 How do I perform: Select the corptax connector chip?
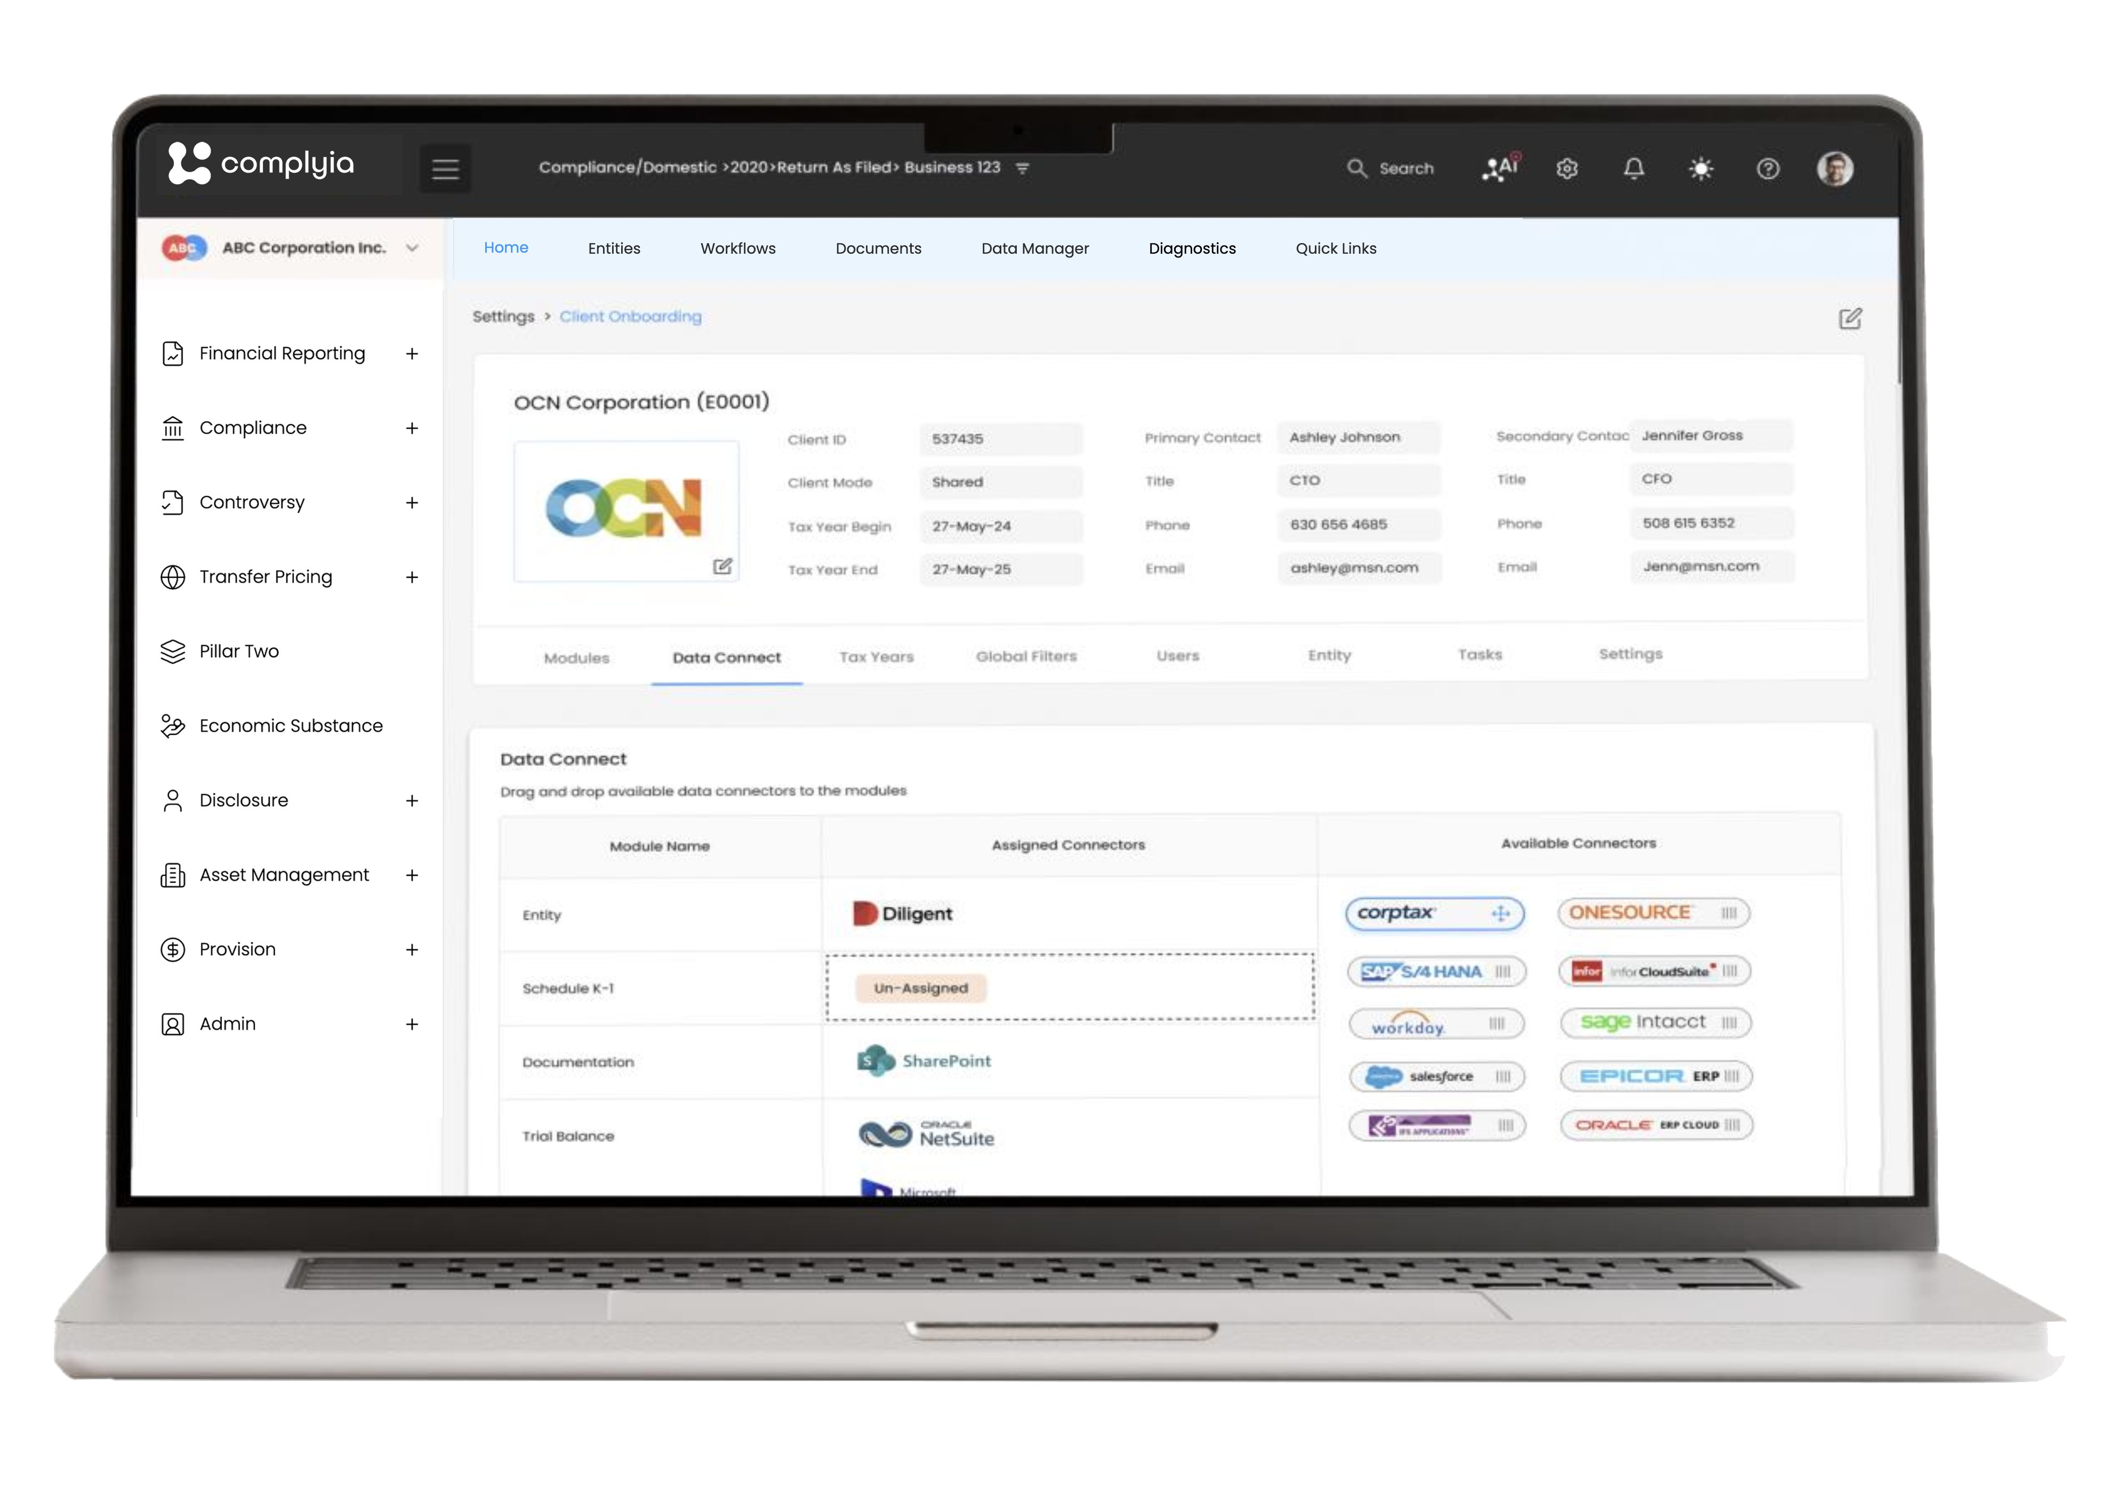tap(1433, 913)
